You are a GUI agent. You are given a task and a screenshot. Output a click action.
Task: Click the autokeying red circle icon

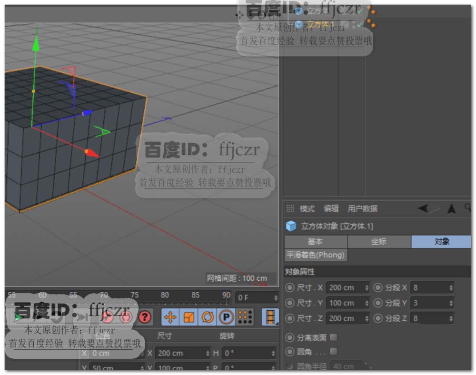coord(126,317)
